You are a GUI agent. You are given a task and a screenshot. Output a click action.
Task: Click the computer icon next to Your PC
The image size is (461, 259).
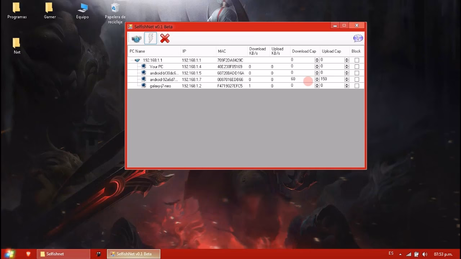(144, 67)
